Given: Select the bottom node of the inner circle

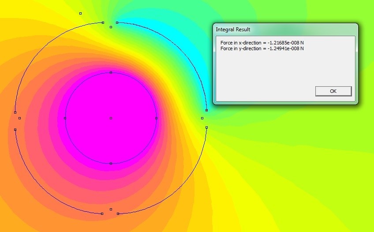Looking at the screenshot, I should [x=111, y=164].
